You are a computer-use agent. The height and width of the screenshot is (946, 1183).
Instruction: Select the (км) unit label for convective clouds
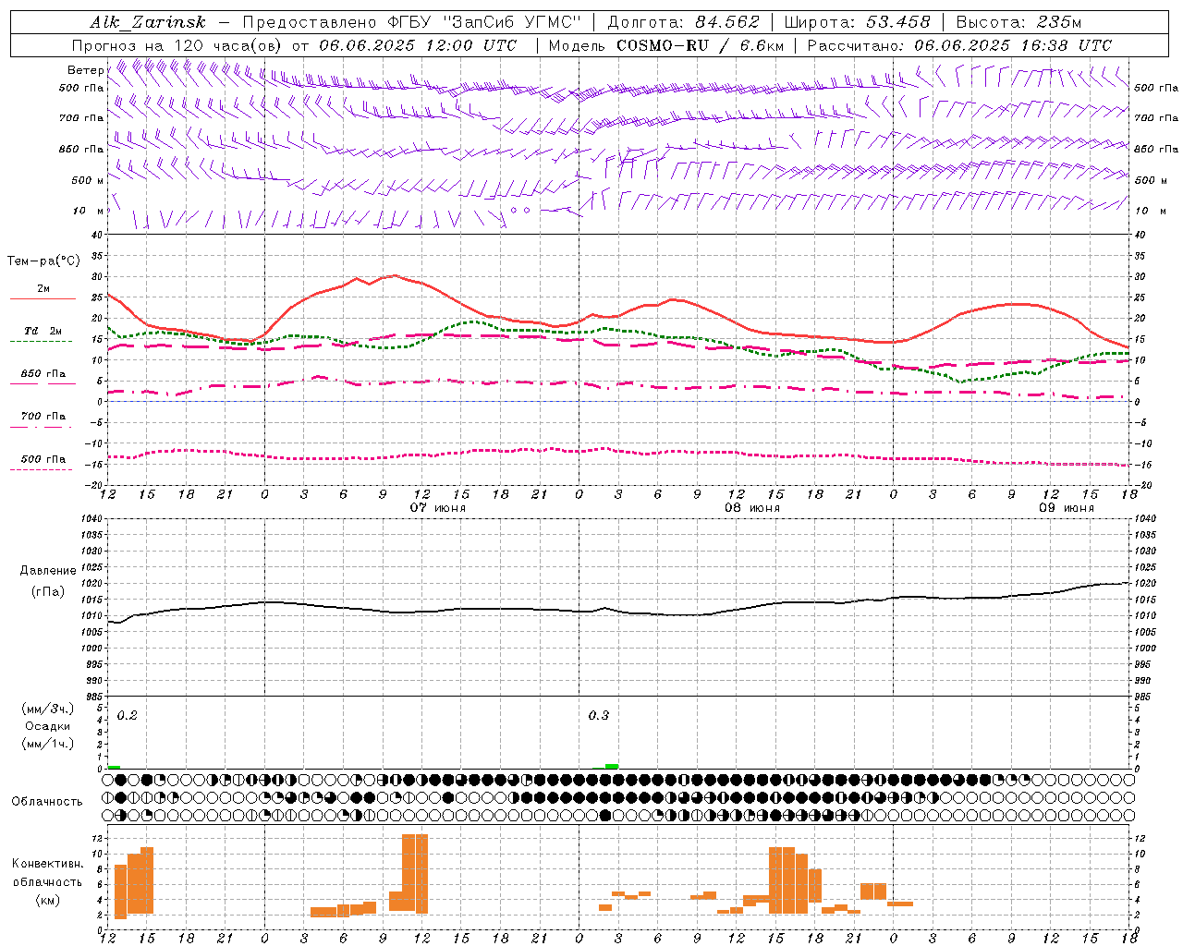coord(48,900)
